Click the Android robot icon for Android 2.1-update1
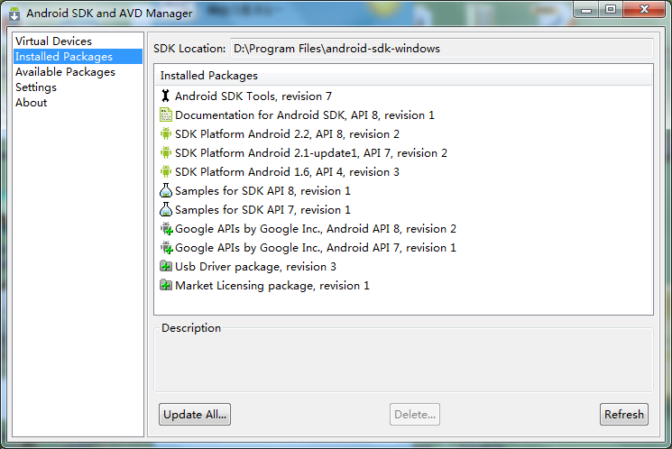 click(165, 152)
